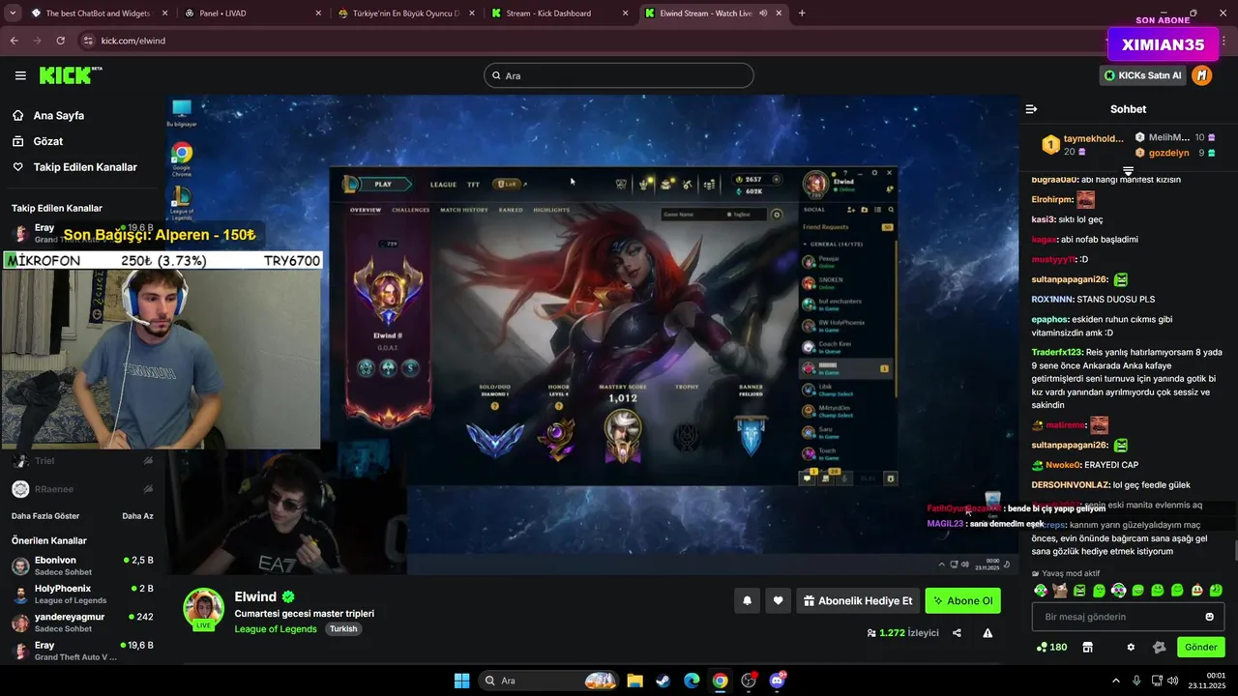Viewport: 1238px width, 696px height.
Task: Open Steam from the taskbar
Action: click(663, 681)
